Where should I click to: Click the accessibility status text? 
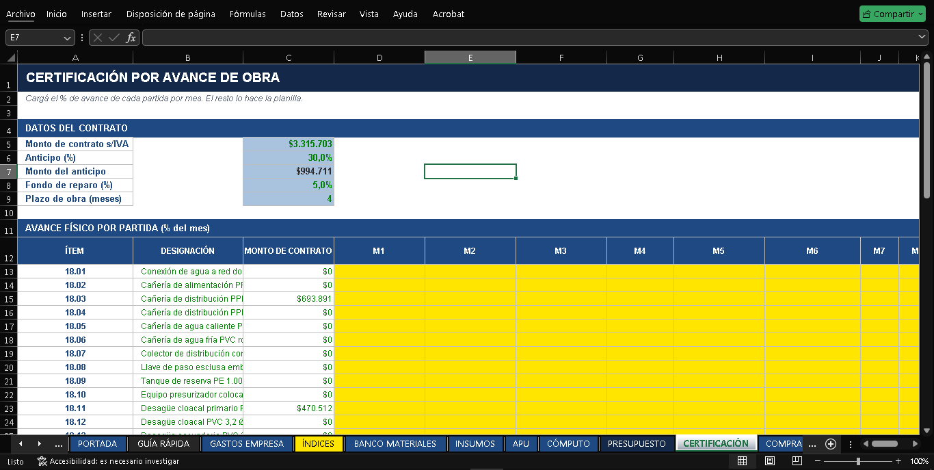pyautogui.click(x=114, y=462)
